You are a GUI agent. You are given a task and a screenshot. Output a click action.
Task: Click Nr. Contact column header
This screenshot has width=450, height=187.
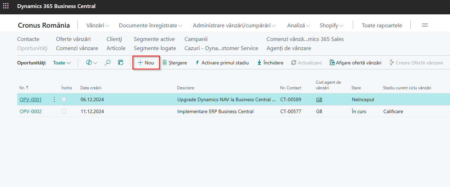(x=291, y=88)
